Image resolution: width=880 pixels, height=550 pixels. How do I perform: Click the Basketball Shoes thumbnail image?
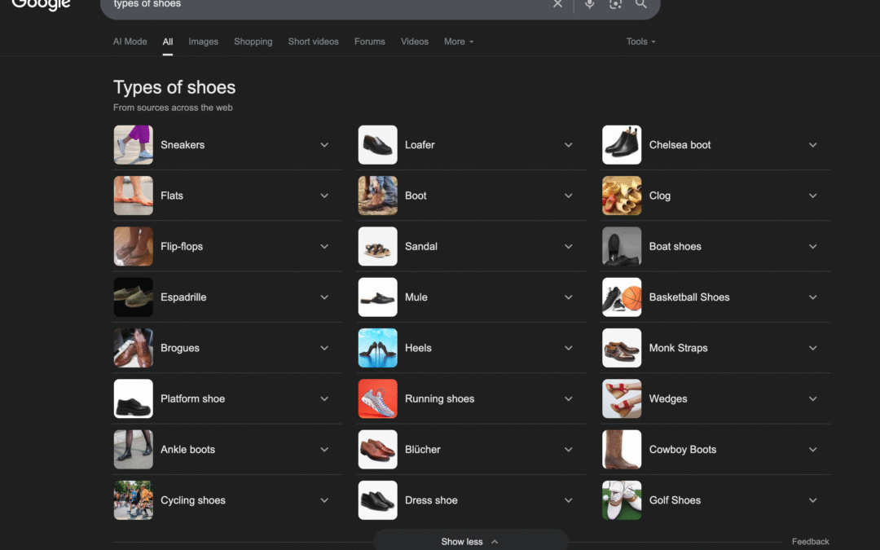point(622,297)
